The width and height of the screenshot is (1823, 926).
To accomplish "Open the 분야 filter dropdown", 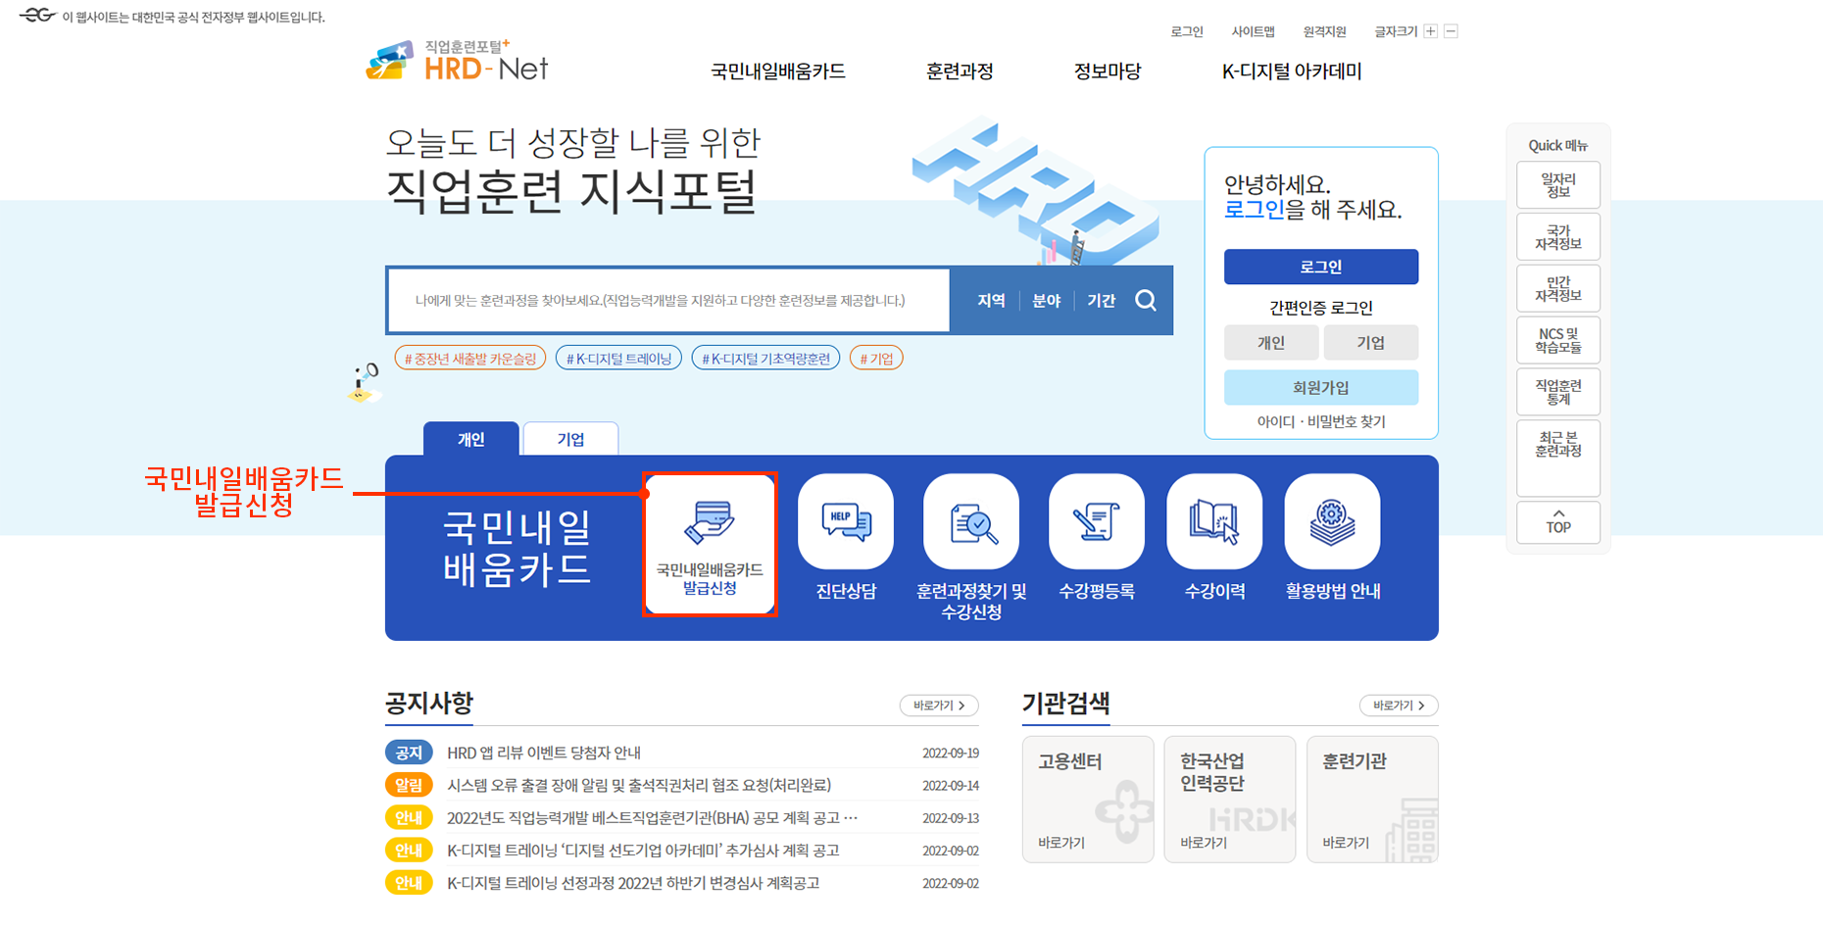I will coord(1046,300).
